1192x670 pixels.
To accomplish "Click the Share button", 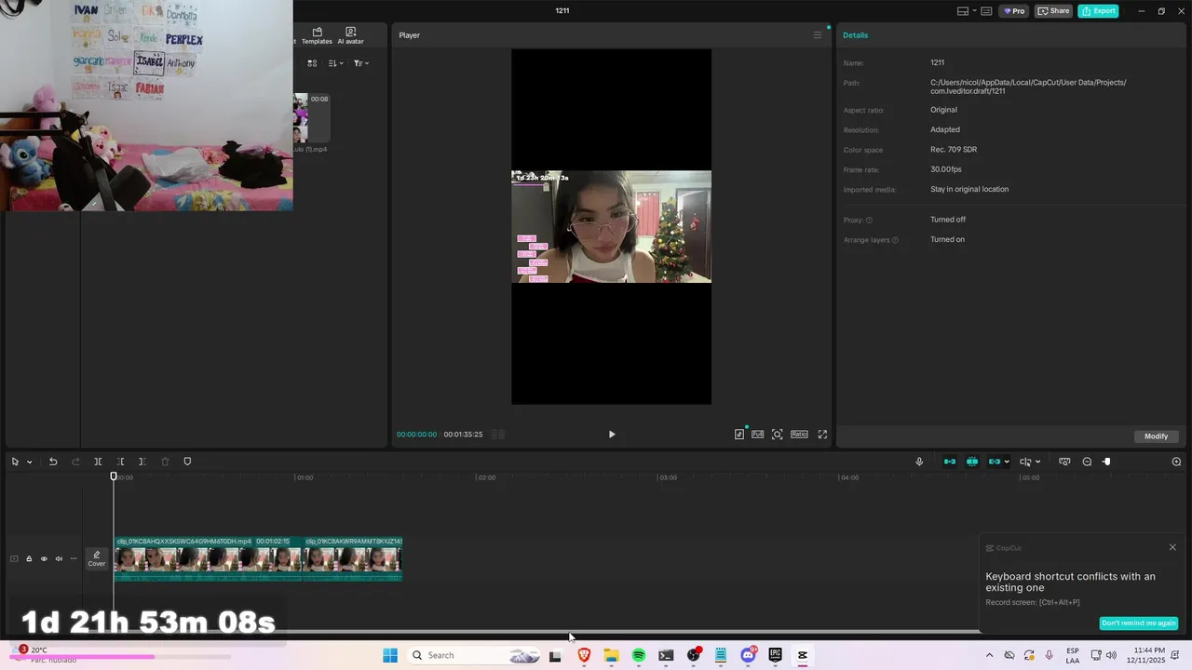I will coord(1053,11).
